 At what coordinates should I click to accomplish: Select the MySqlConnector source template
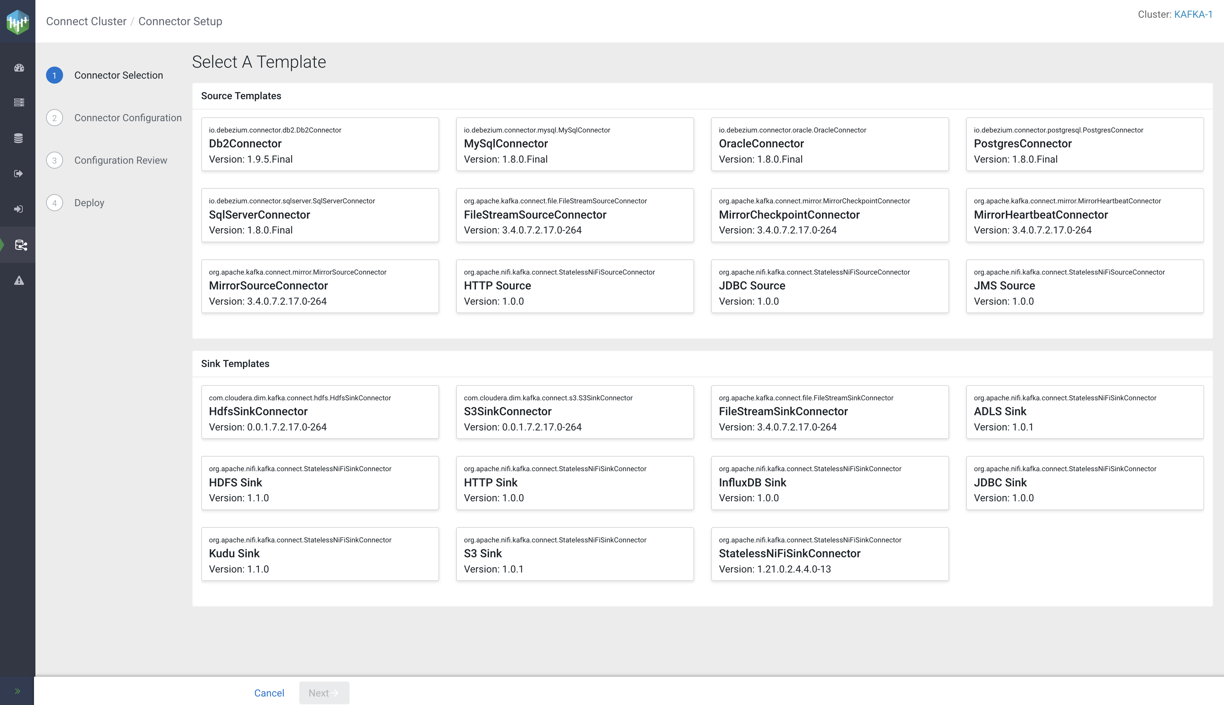click(x=574, y=144)
